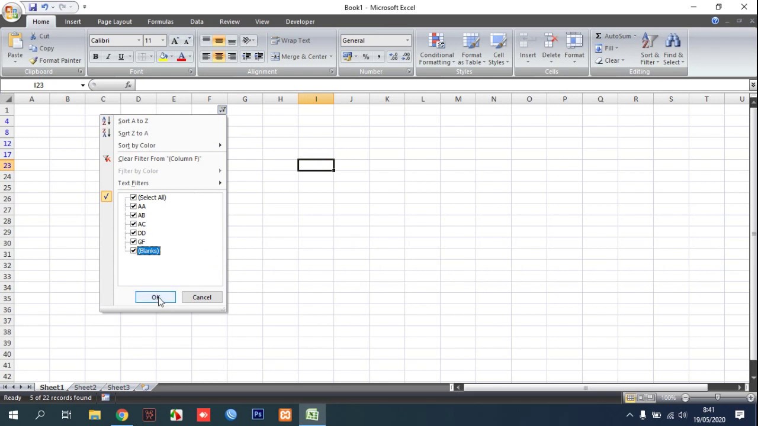Click the Format Painter brush
Viewport: 758px width, 426px height.
(x=34, y=60)
